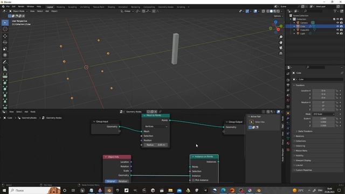Screen dimensions: 345x194
Task: Open the Edit menu
Action: (x=13, y=6)
